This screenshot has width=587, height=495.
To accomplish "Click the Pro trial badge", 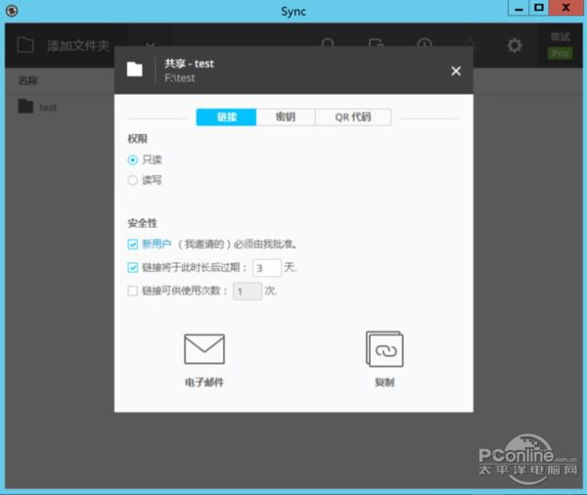I will [x=560, y=54].
